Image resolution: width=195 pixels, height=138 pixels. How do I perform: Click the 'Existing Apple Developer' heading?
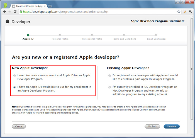tap(128, 68)
